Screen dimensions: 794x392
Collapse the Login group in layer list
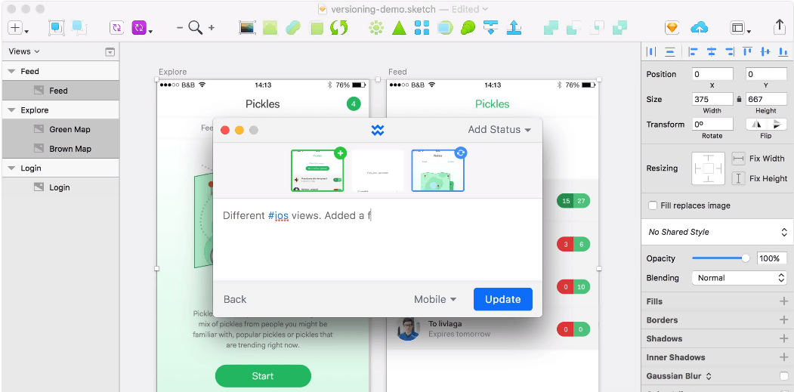pyautogui.click(x=11, y=168)
